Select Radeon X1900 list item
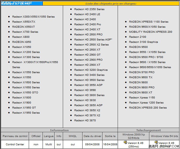 point(22,102)
